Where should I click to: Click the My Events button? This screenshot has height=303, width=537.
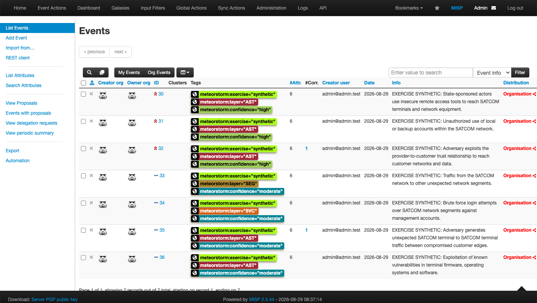click(129, 72)
